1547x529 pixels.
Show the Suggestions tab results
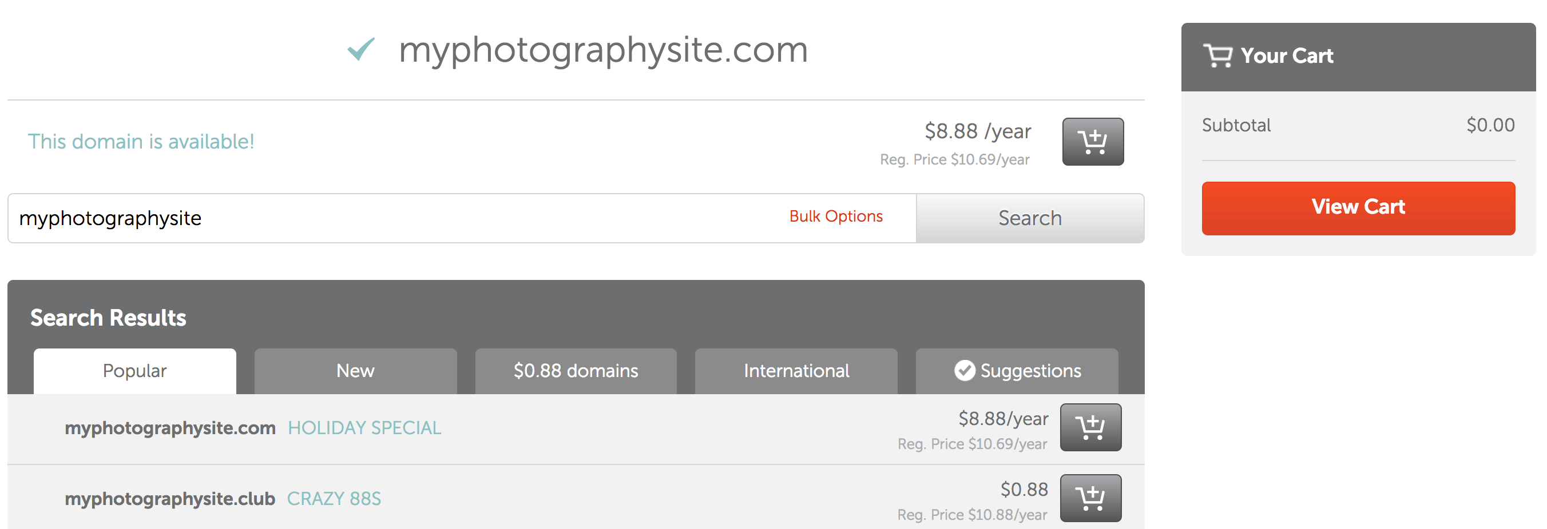tap(1030, 371)
